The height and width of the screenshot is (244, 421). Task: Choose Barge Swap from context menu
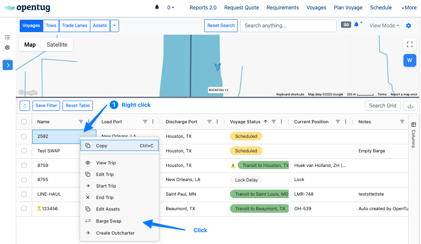[119, 221]
